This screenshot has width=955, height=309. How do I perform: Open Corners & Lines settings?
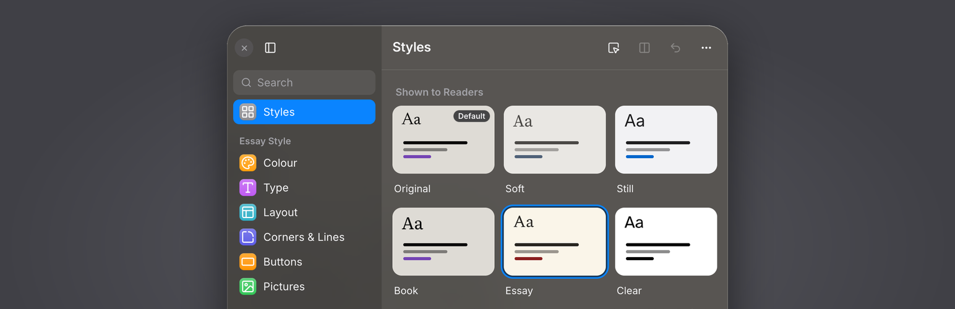304,237
